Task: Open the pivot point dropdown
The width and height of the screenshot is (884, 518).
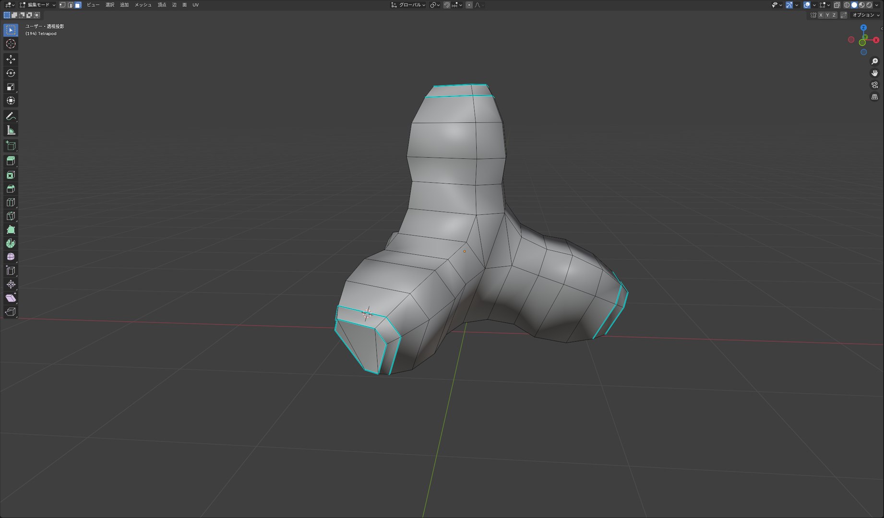Action: (434, 5)
